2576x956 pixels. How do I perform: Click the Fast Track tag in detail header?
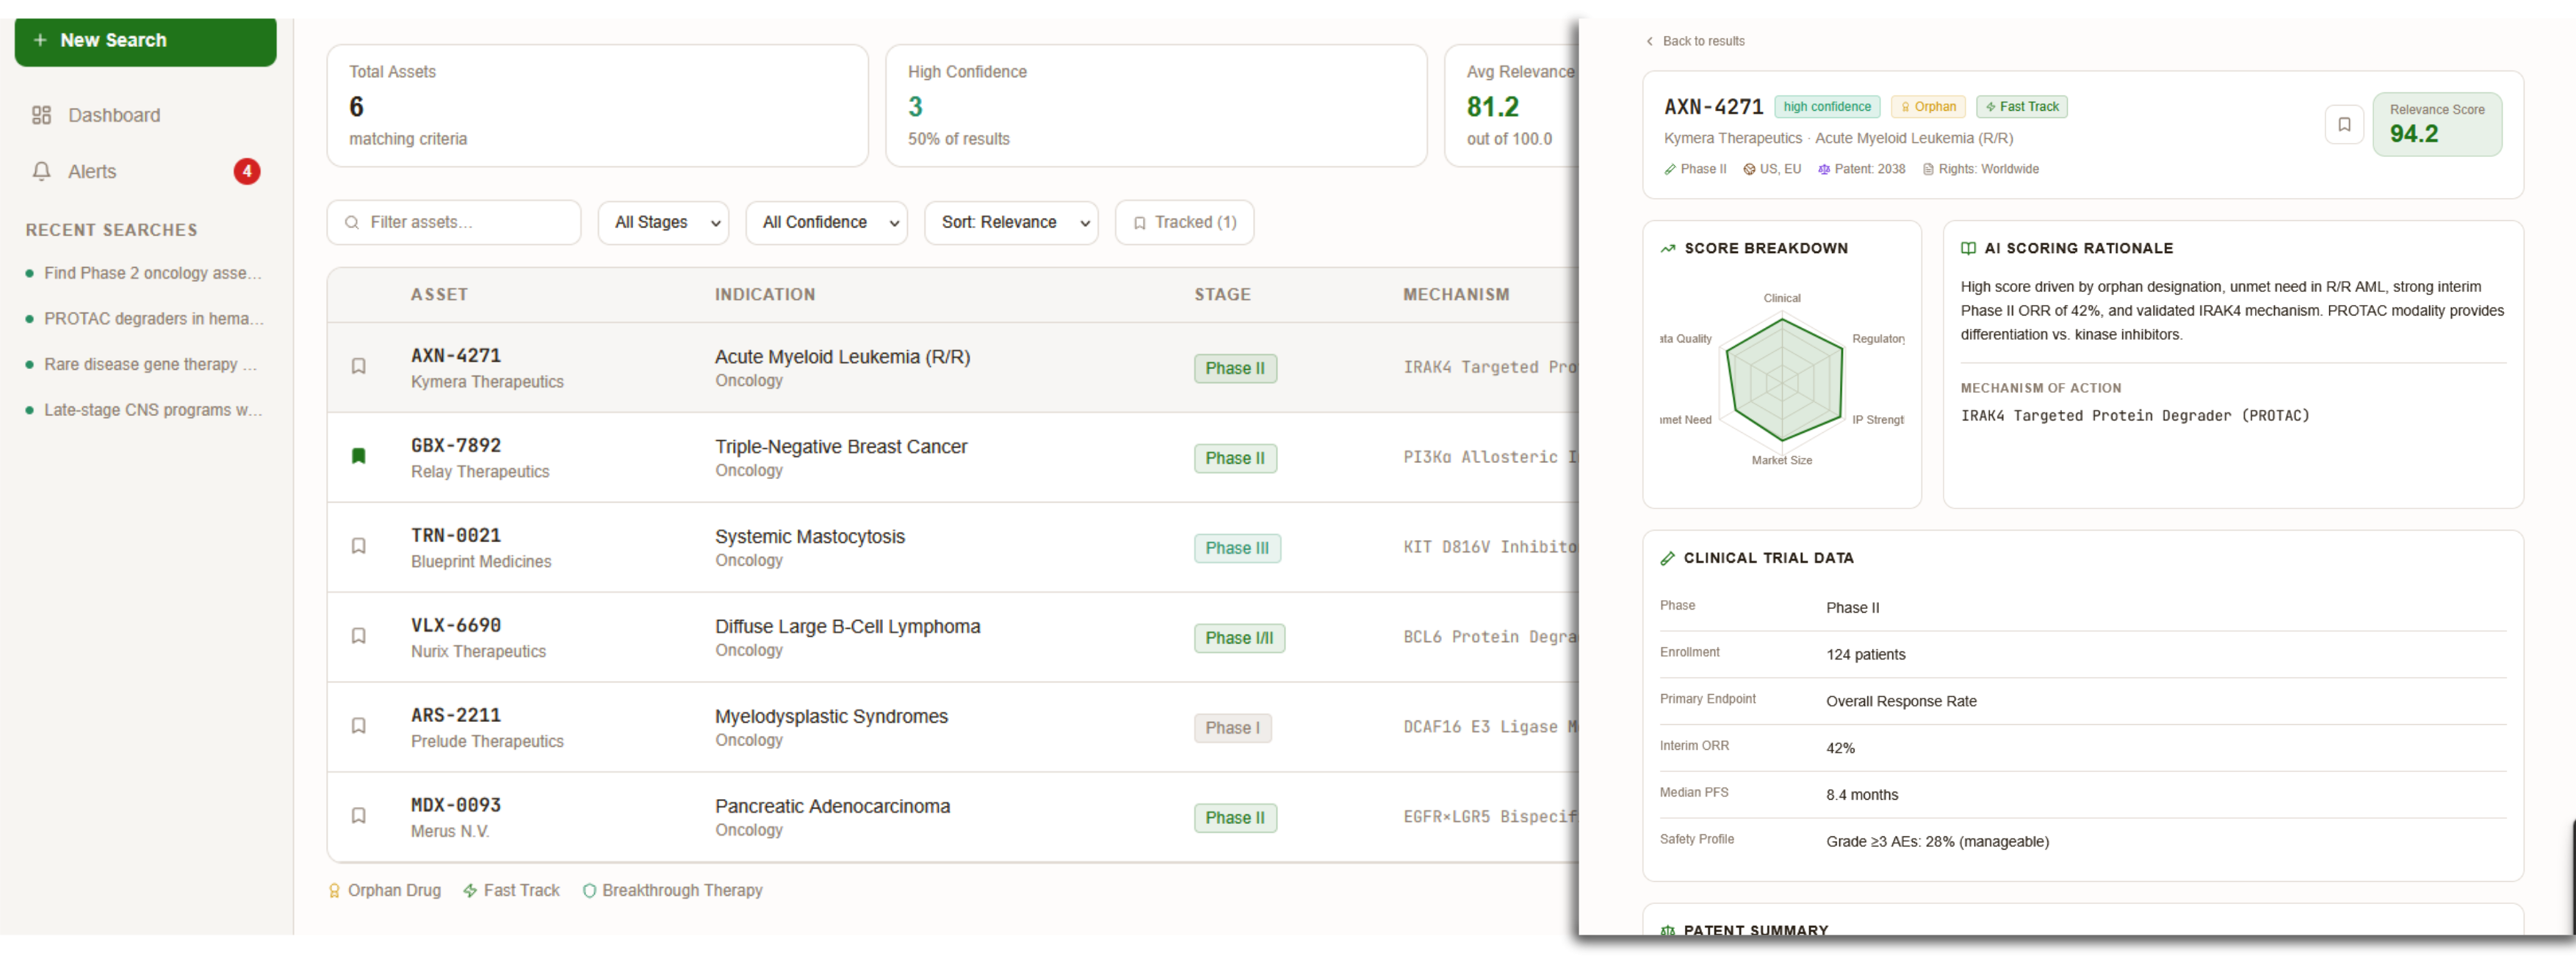tap(2021, 107)
